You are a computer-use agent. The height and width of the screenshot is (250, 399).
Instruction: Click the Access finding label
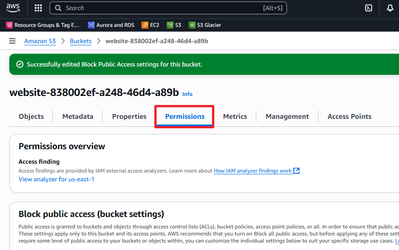pyautogui.click(x=39, y=162)
